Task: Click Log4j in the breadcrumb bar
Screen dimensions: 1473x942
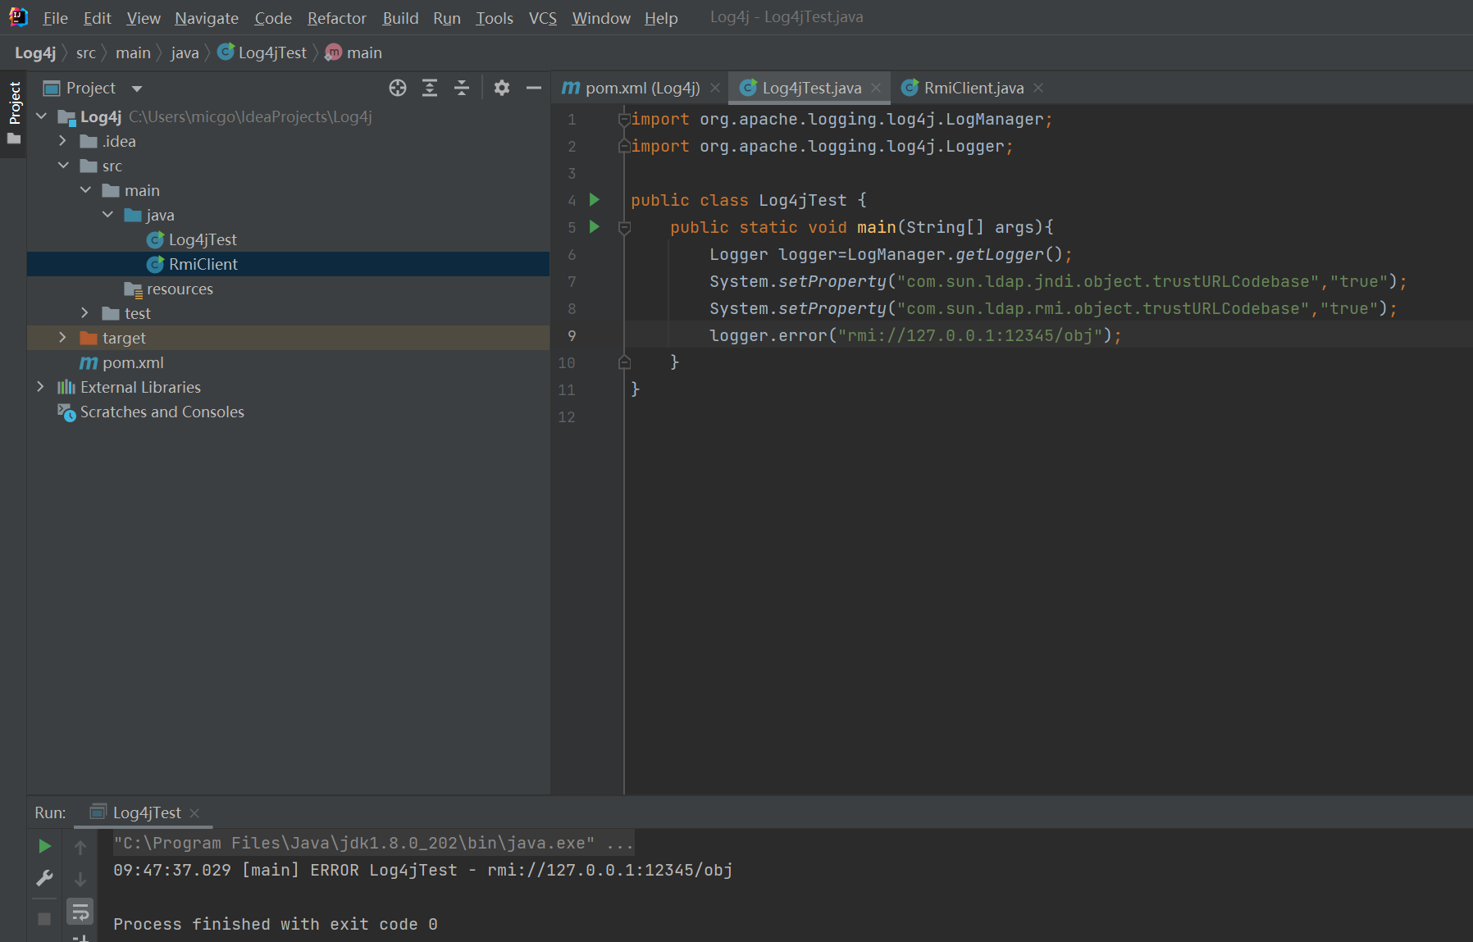Action: click(35, 53)
